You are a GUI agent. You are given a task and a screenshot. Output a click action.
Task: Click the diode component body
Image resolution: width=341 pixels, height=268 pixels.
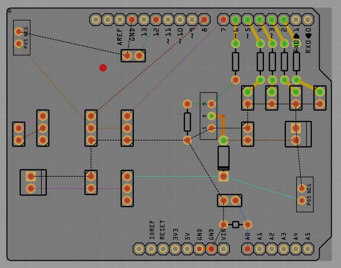(x=223, y=158)
